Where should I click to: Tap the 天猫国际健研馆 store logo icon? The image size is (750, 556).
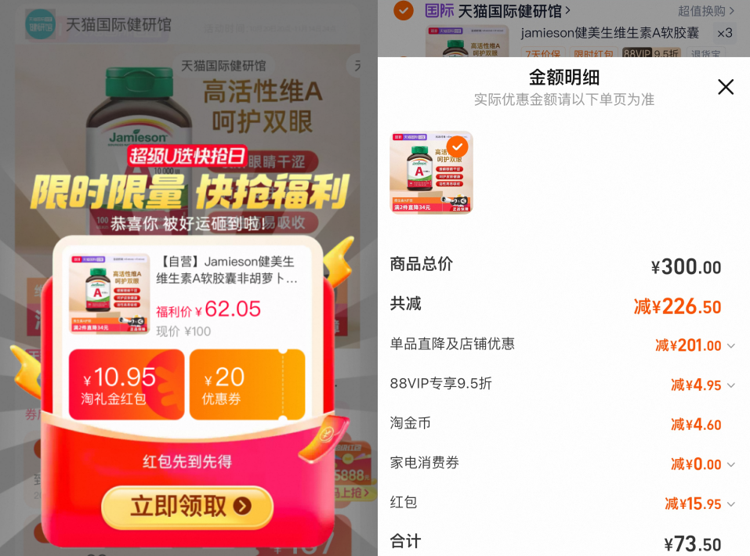(40, 24)
